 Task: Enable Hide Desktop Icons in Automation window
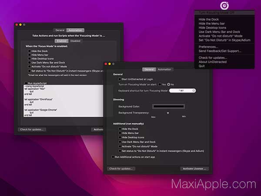[29, 59]
